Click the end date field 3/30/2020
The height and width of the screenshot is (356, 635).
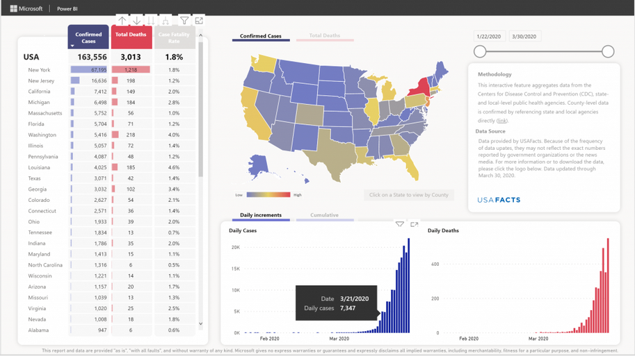pos(524,36)
